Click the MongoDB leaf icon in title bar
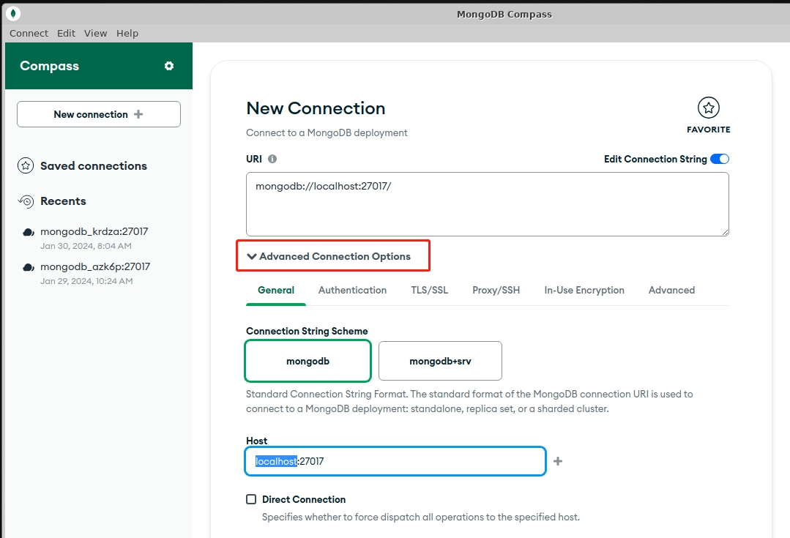 click(13, 14)
